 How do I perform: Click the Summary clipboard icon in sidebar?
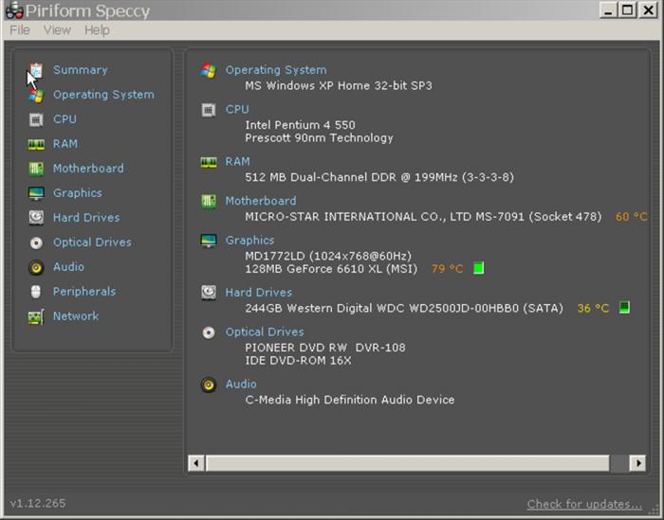[36, 71]
